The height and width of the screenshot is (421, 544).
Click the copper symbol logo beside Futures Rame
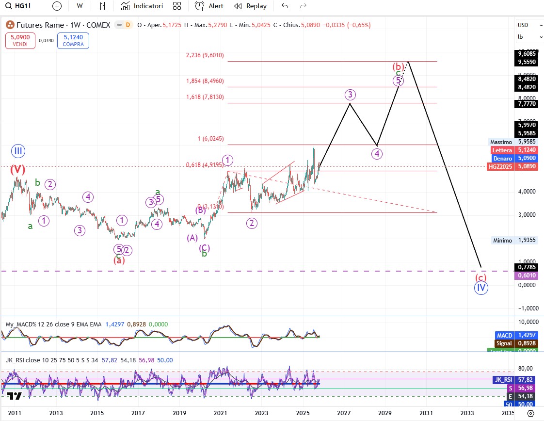click(10, 25)
